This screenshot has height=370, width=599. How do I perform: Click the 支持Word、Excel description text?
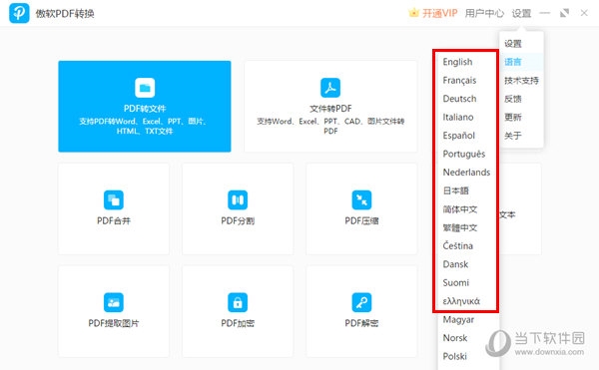(330, 126)
